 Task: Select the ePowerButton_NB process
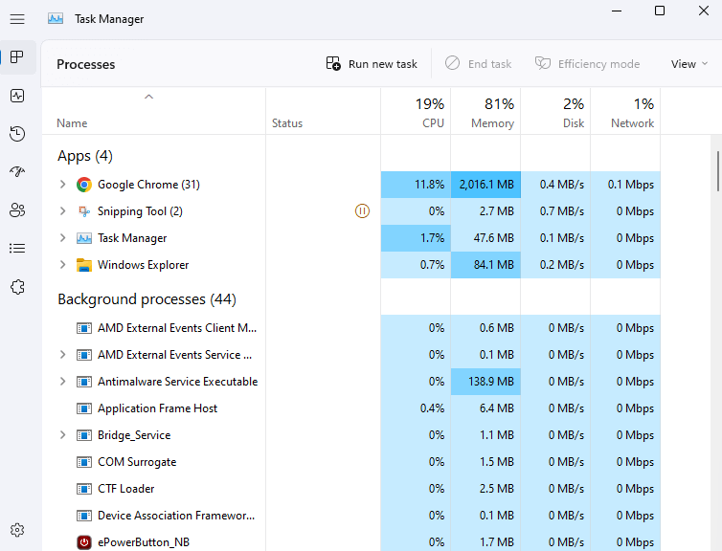pyautogui.click(x=143, y=542)
